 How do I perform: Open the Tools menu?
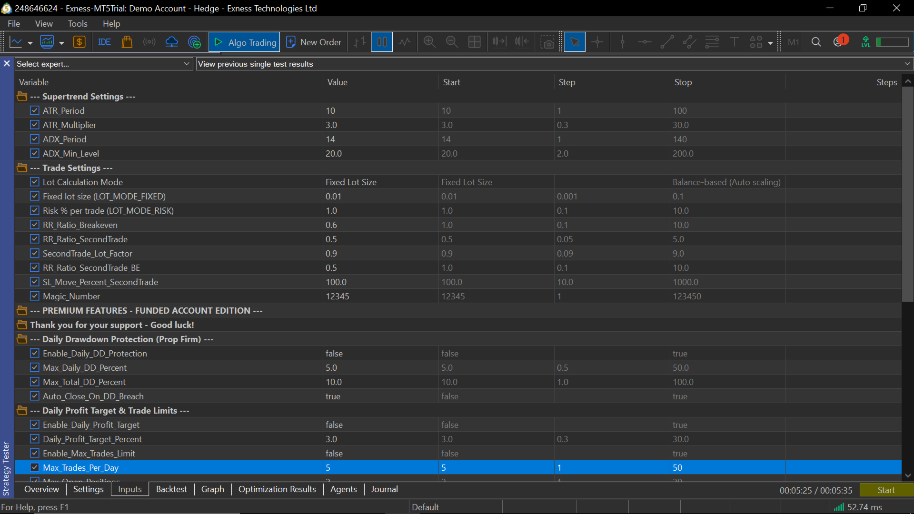coord(78,24)
